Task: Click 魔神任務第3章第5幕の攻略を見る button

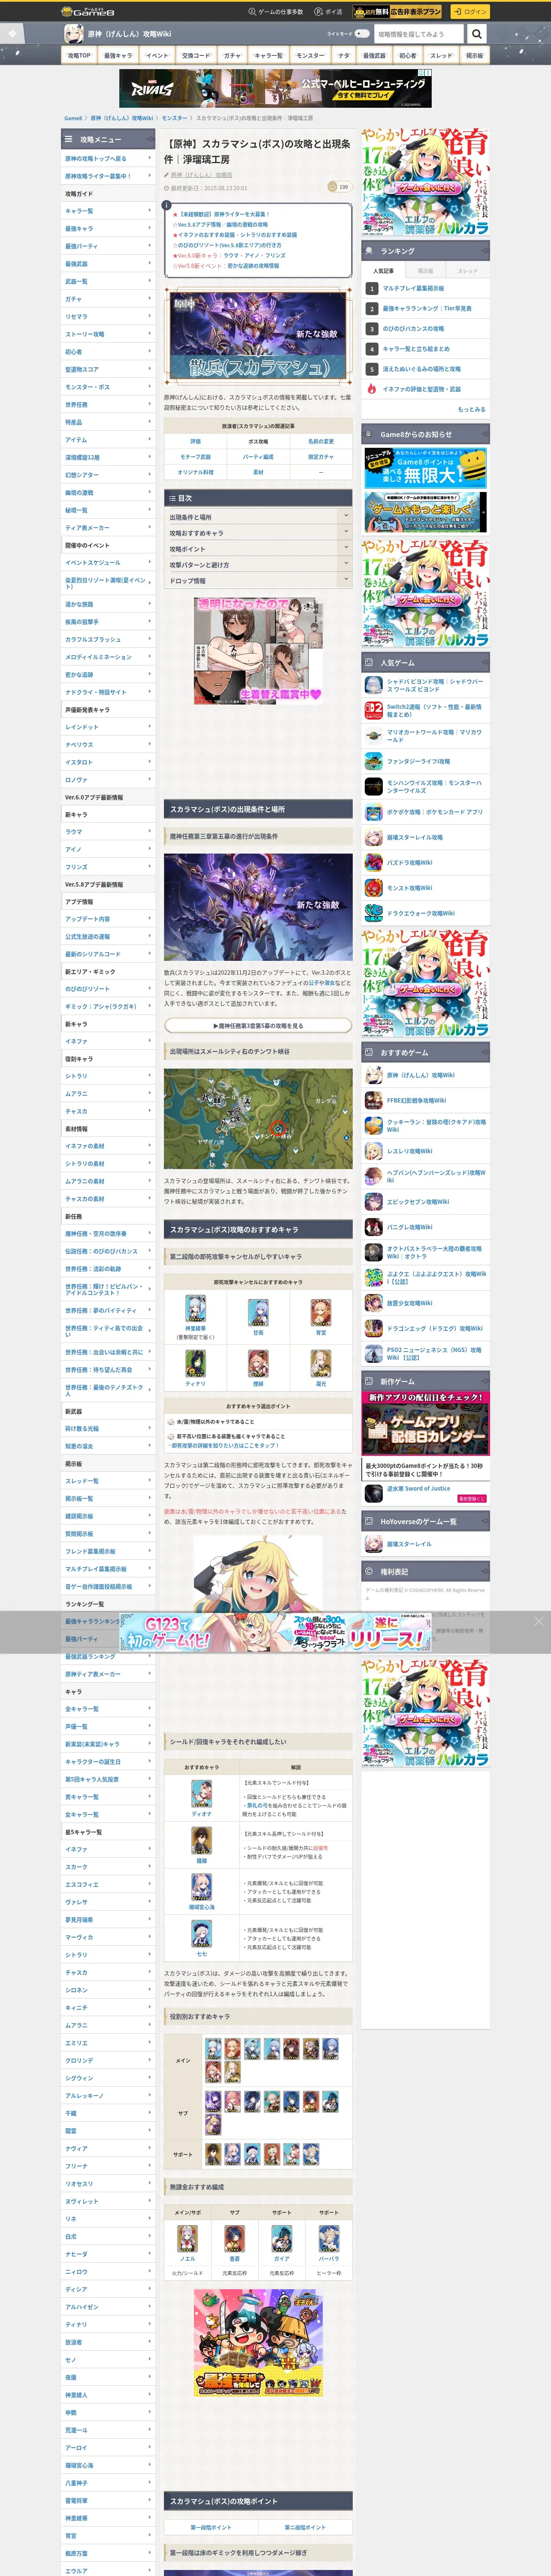Action: [258, 1025]
